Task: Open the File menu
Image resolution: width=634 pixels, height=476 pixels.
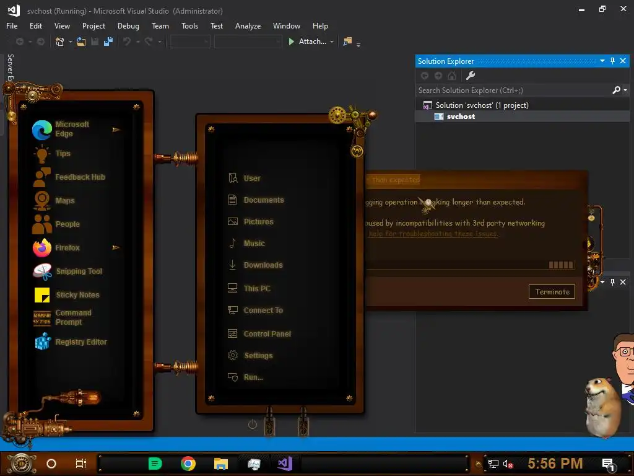Action: [x=12, y=26]
